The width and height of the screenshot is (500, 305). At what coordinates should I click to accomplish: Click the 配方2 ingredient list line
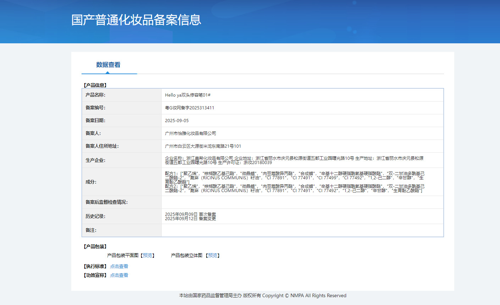pyautogui.click(x=294, y=188)
